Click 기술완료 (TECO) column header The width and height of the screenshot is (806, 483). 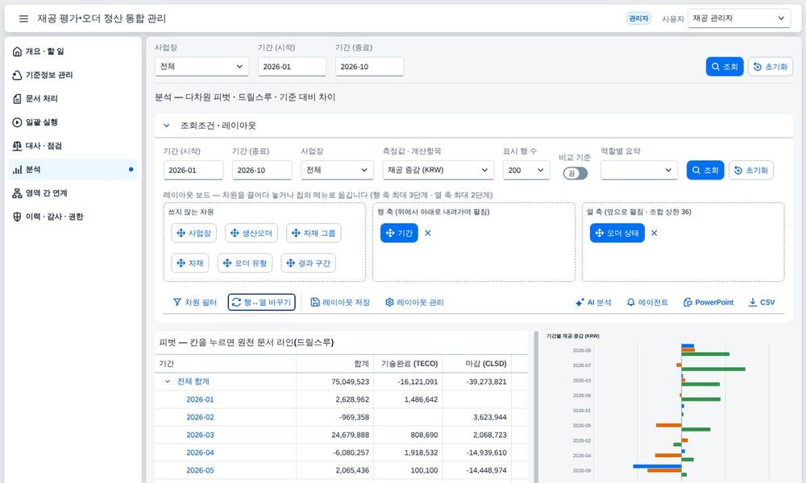tap(408, 363)
